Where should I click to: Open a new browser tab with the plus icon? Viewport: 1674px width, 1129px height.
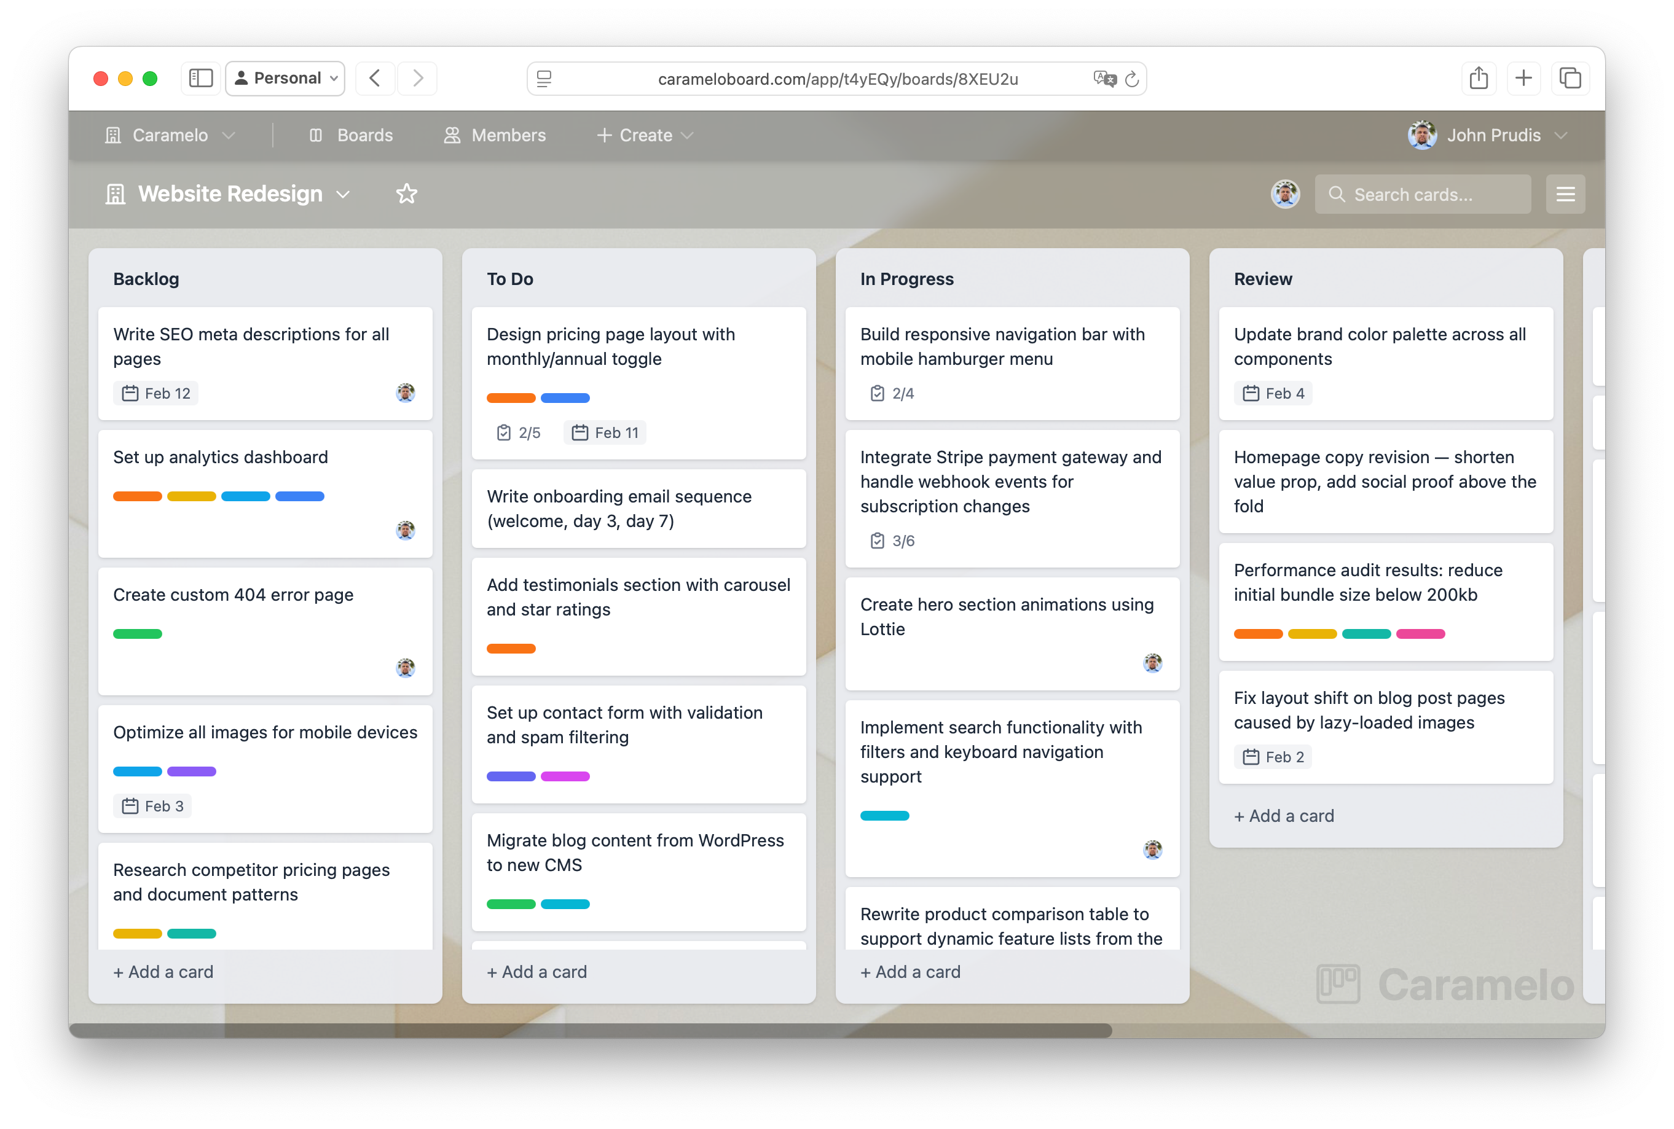click(1524, 79)
